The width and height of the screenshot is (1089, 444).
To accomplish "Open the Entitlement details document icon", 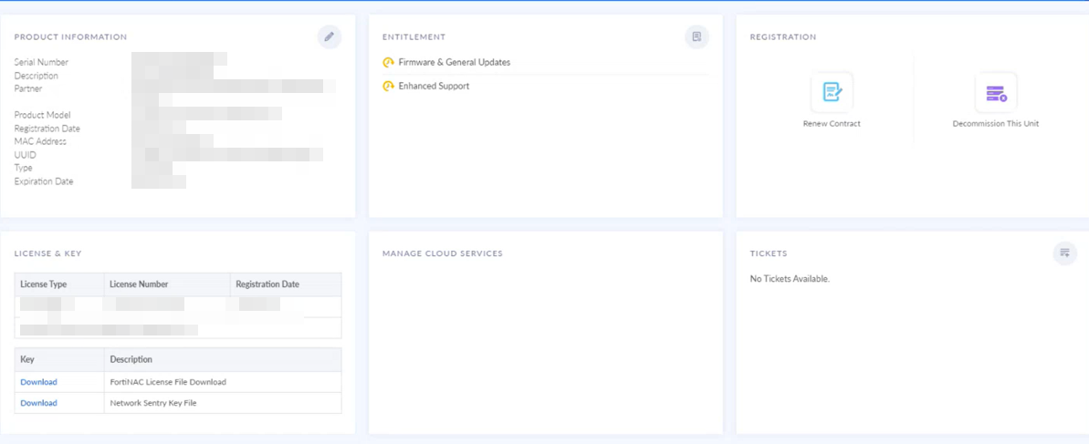I will pos(696,36).
